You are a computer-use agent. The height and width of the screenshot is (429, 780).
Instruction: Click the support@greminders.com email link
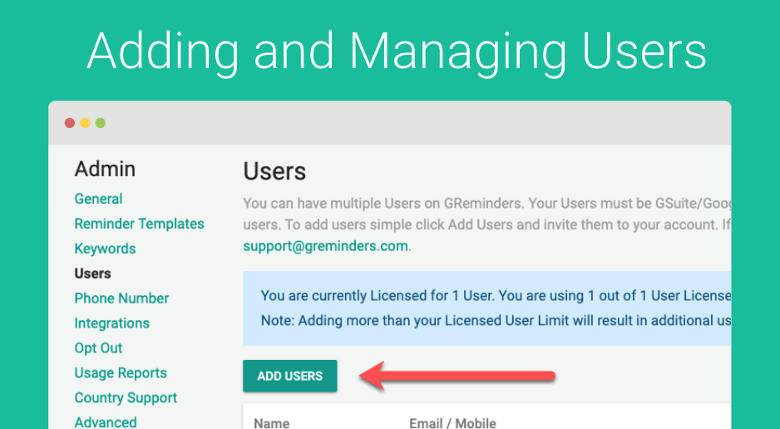tap(326, 246)
